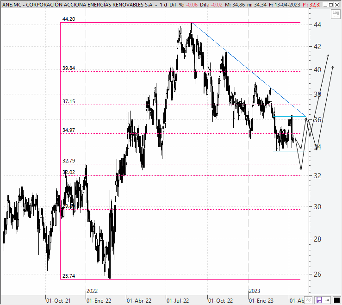Click price axis value 32
Screen dimensions: 342x305
(317, 175)
